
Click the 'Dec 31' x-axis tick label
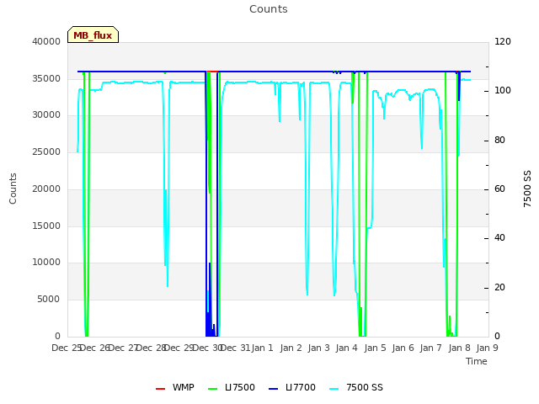(235, 348)
